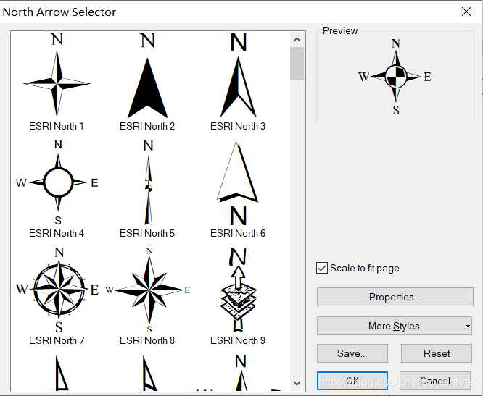Confirm selection with OK

coord(352,381)
